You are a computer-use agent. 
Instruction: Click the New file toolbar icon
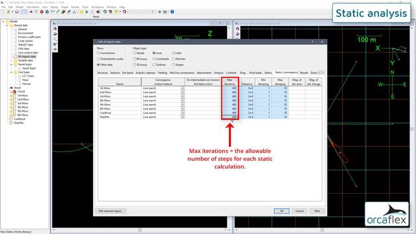click(x=3, y=12)
